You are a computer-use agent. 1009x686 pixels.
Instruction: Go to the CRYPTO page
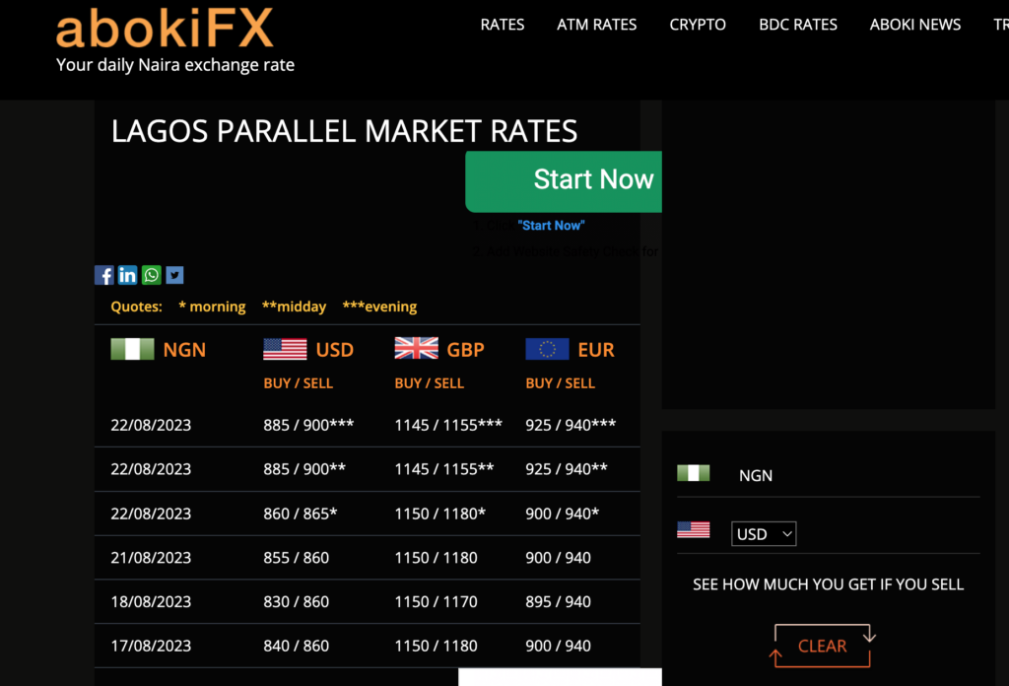coord(698,25)
